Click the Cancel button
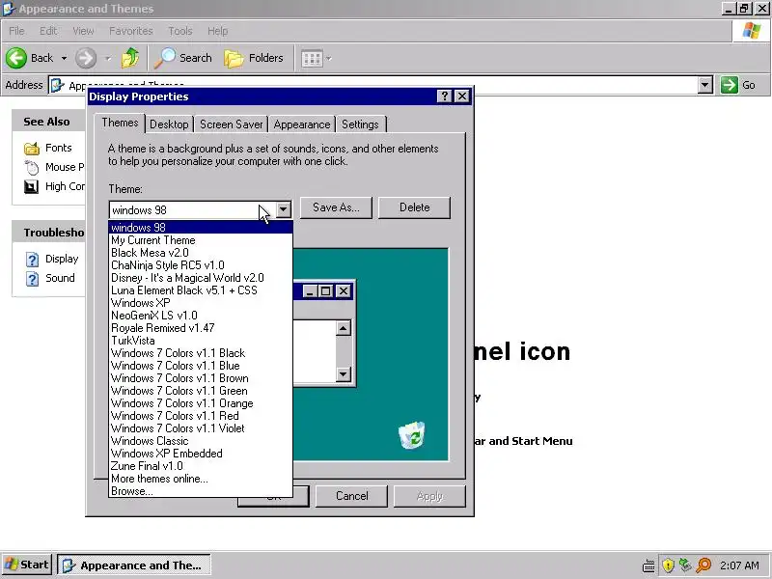The height and width of the screenshot is (579, 772). click(x=351, y=496)
